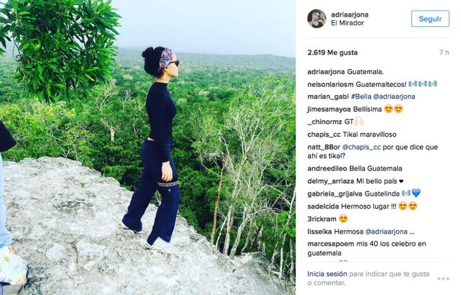Click the main photo of the woman on the rock
The image size is (461, 295).
tap(148, 147)
